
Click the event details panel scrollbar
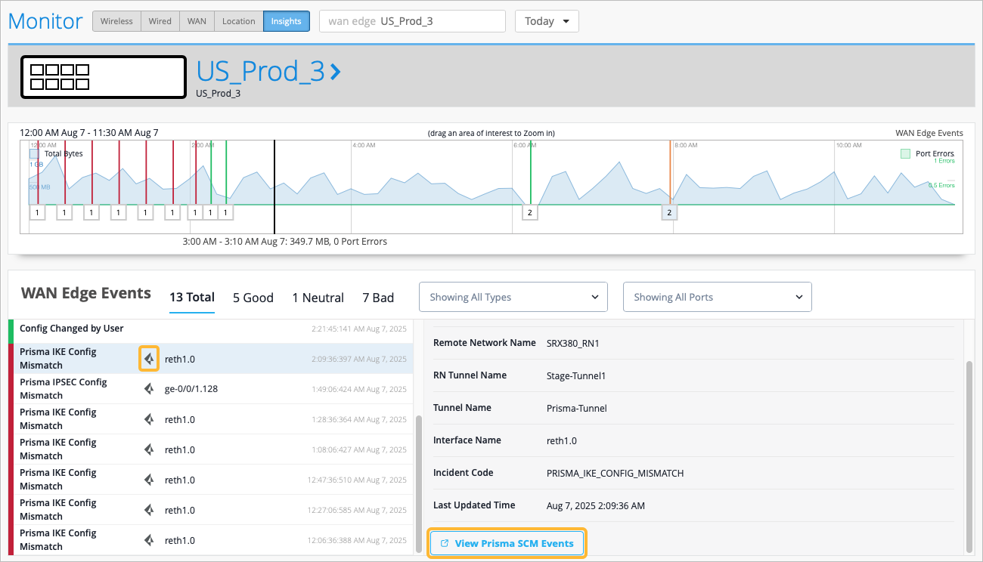coord(969,453)
